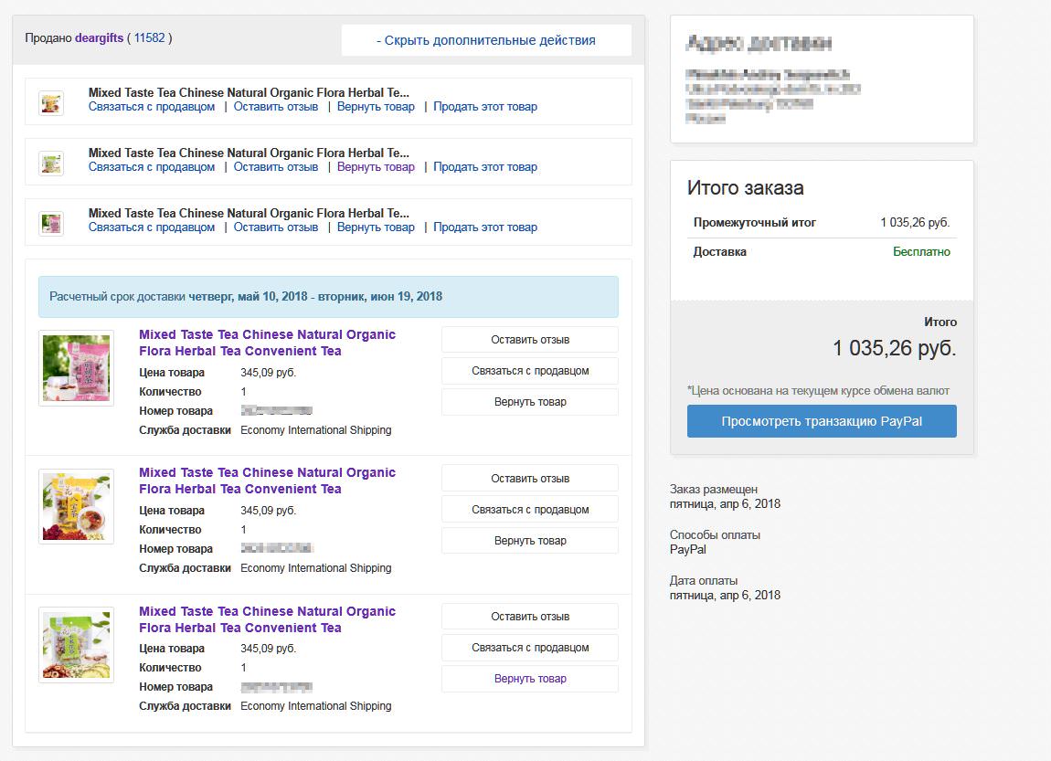Open the third detailed product title link
The width and height of the screenshot is (1051, 761).
[x=267, y=619]
